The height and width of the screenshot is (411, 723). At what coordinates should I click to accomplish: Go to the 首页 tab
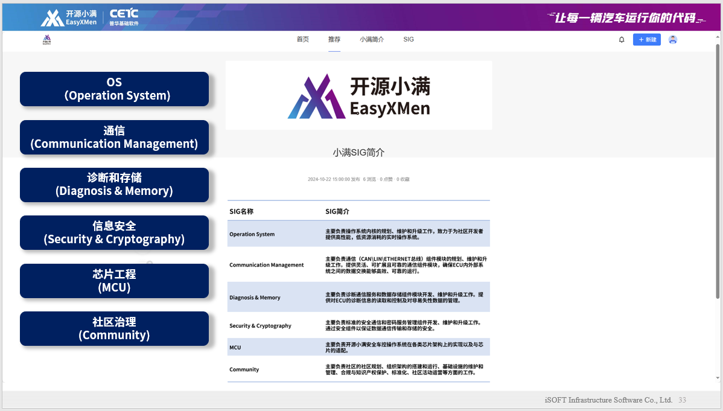[x=302, y=40]
